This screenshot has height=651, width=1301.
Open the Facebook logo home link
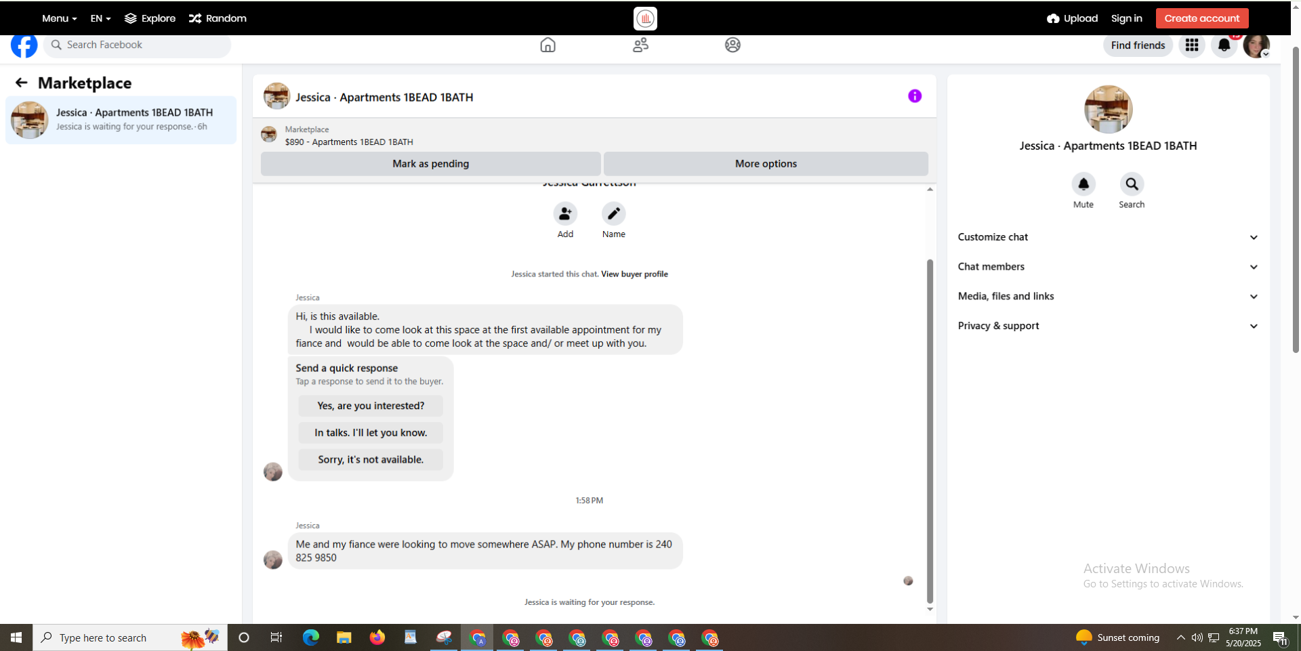(24, 45)
